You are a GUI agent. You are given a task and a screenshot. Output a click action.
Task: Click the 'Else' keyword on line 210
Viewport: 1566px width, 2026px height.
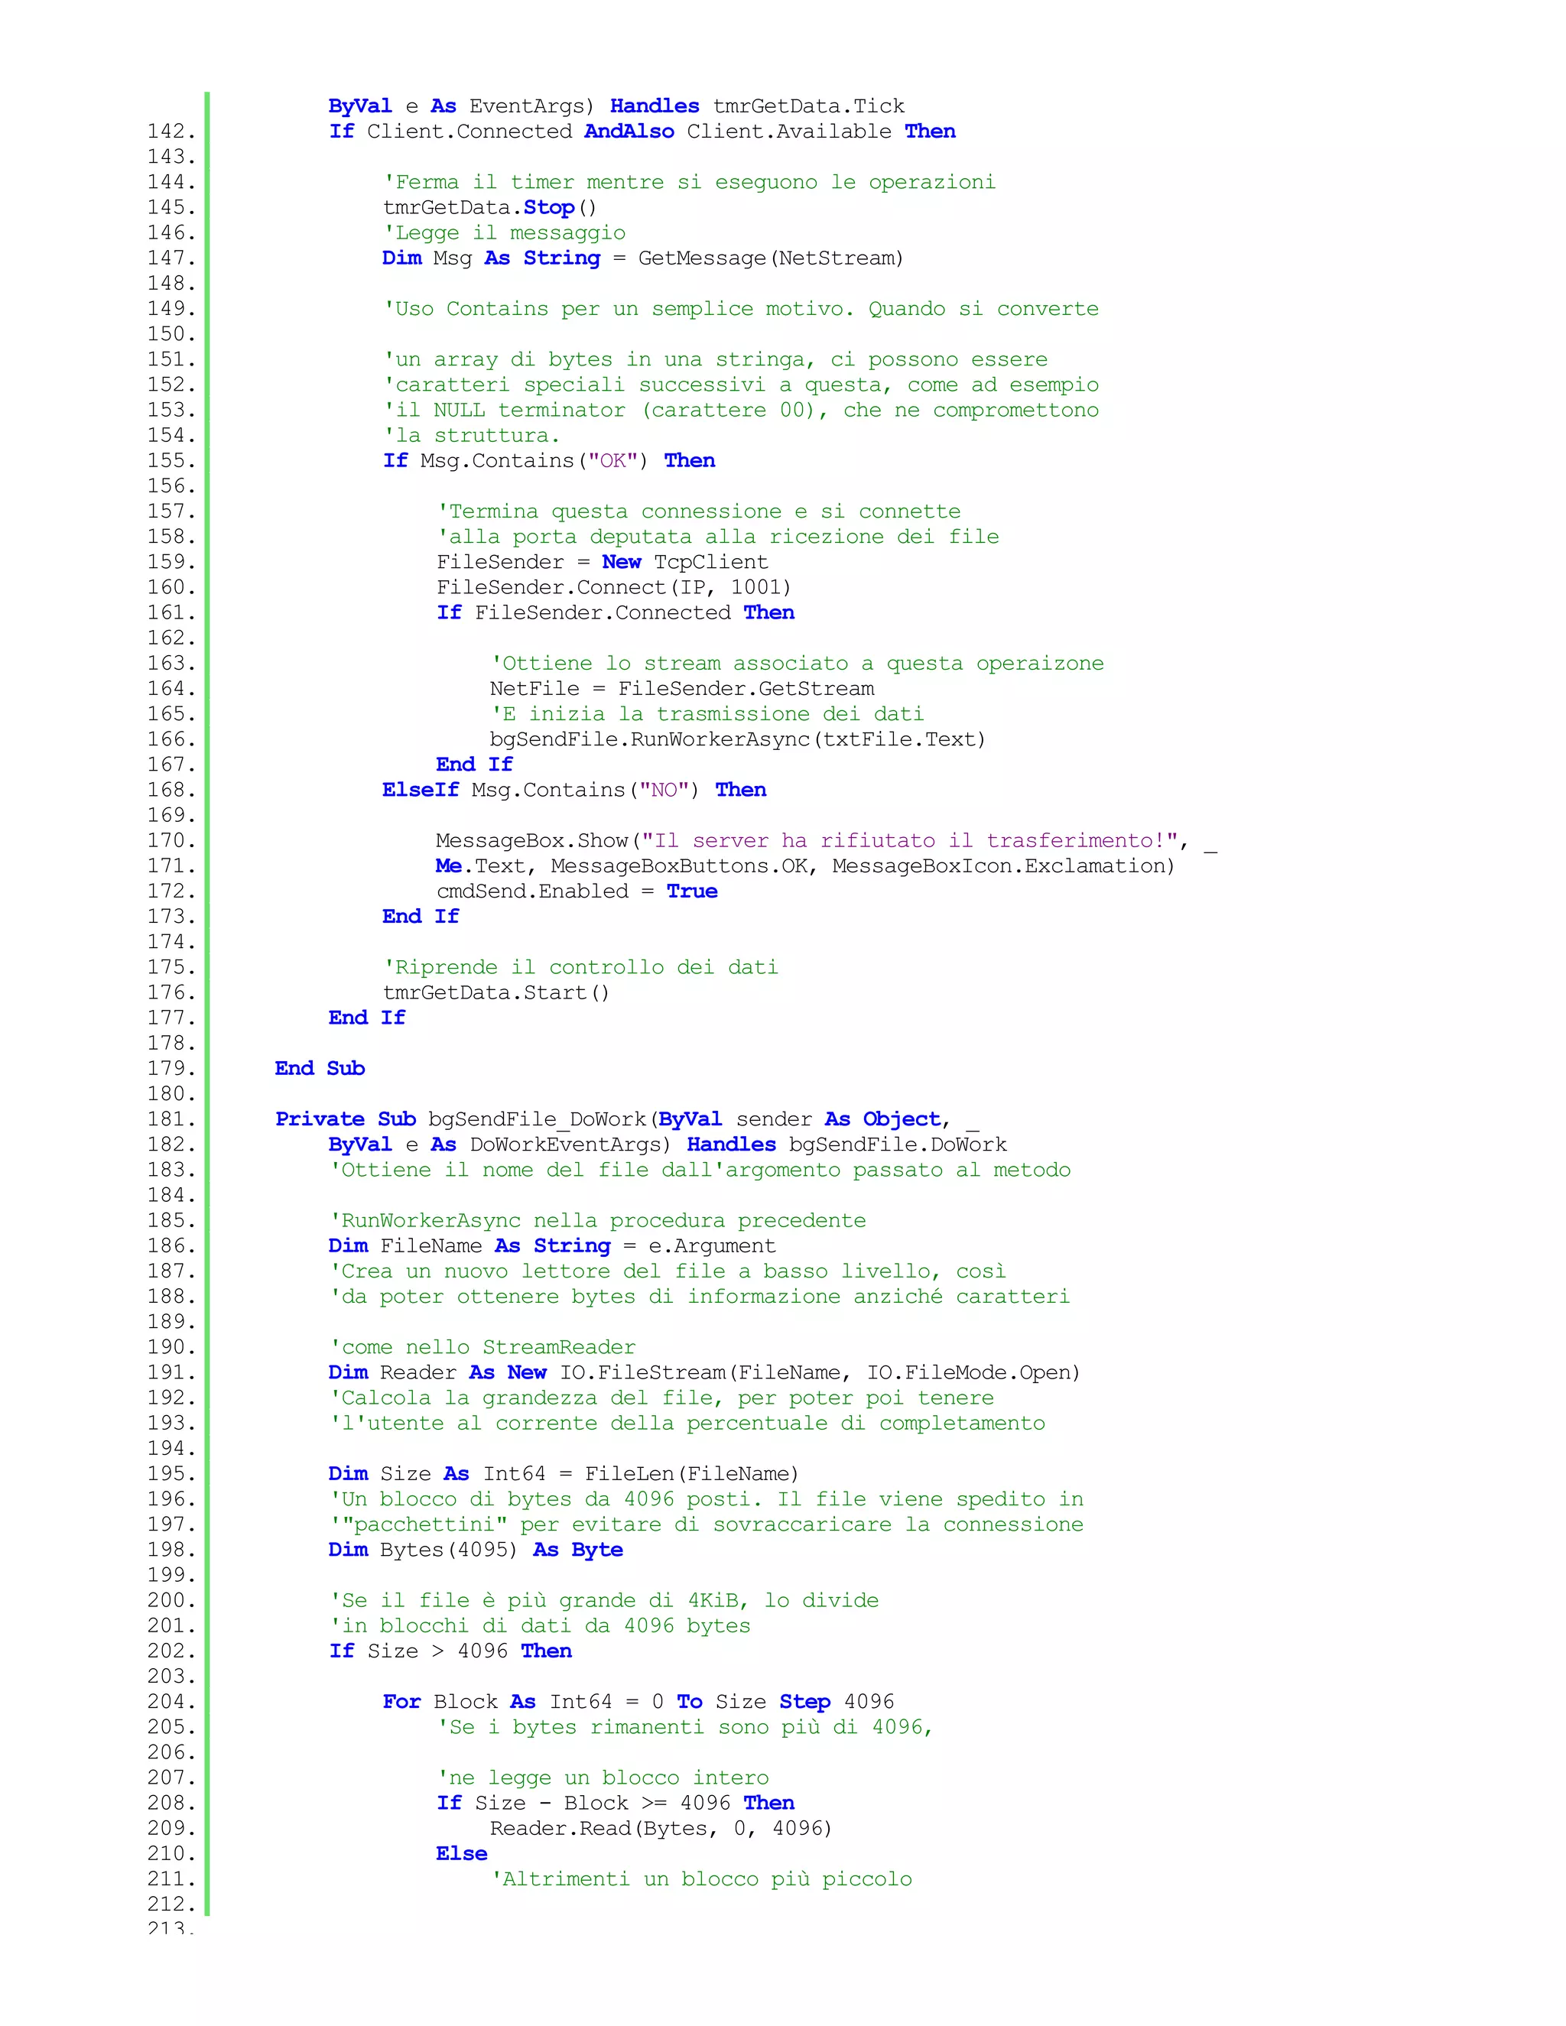462,1853
